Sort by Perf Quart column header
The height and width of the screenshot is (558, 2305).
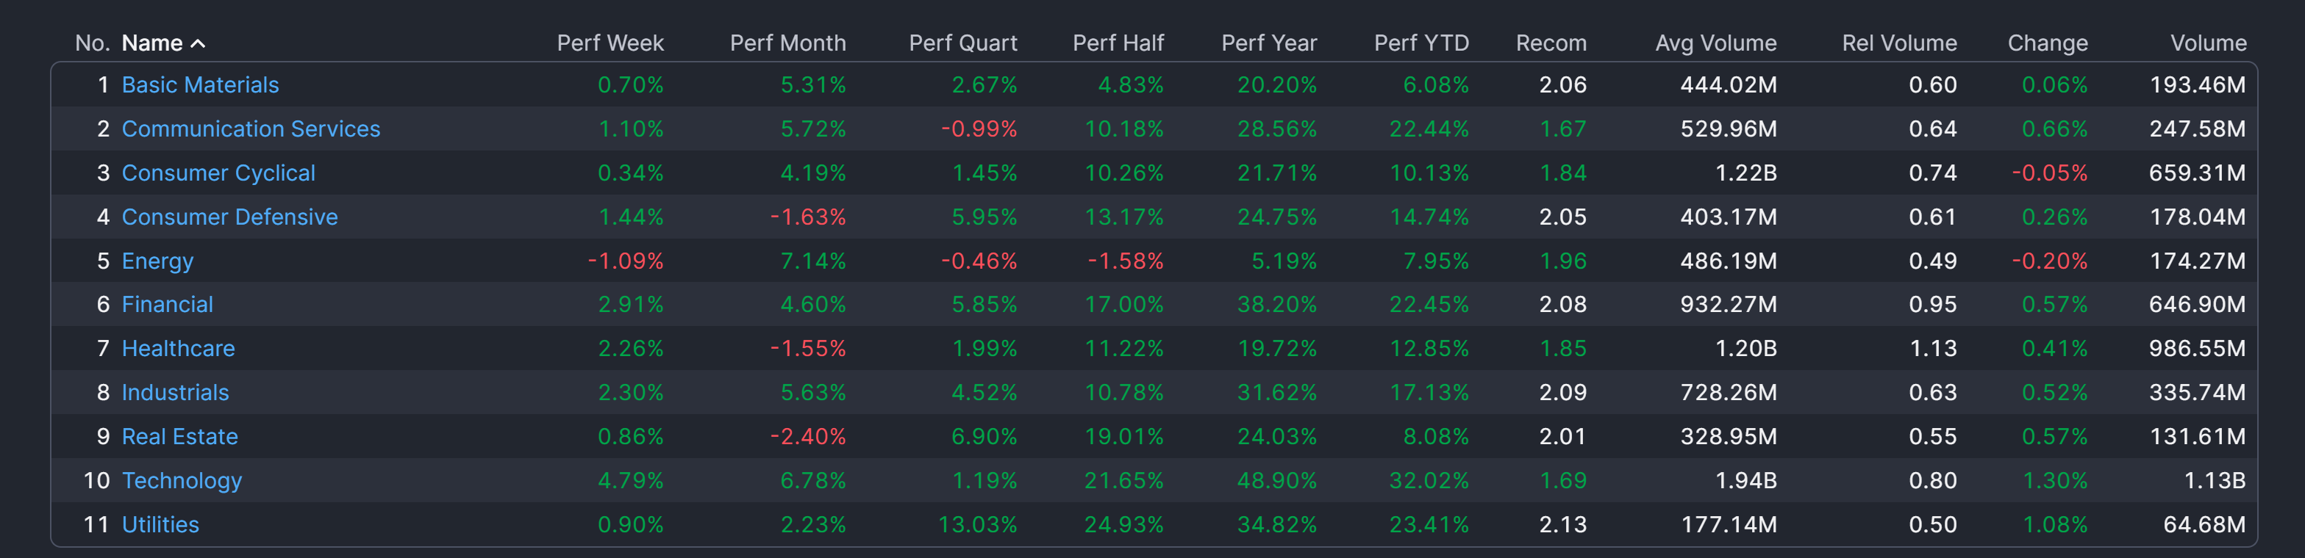pos(962,43)
